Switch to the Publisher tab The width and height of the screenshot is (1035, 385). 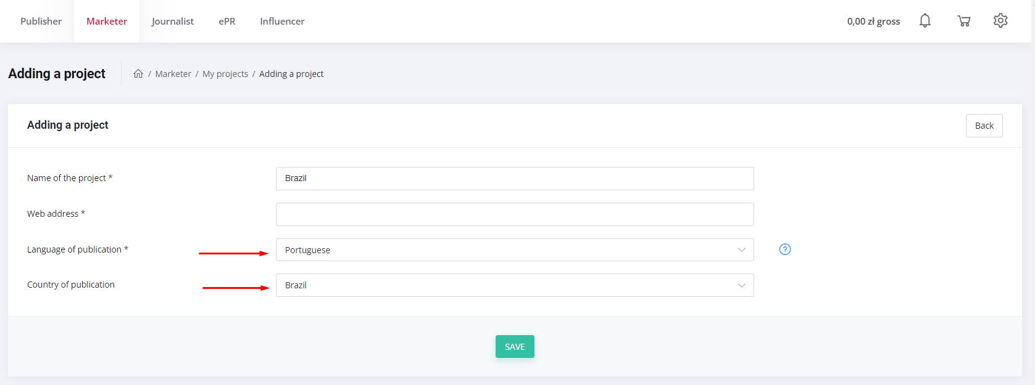41,22
